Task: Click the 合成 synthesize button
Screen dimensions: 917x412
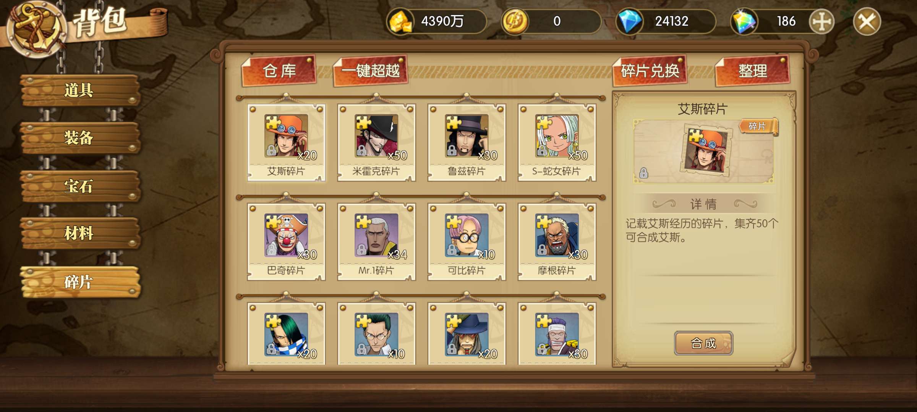Action: (x=703, y=343)
